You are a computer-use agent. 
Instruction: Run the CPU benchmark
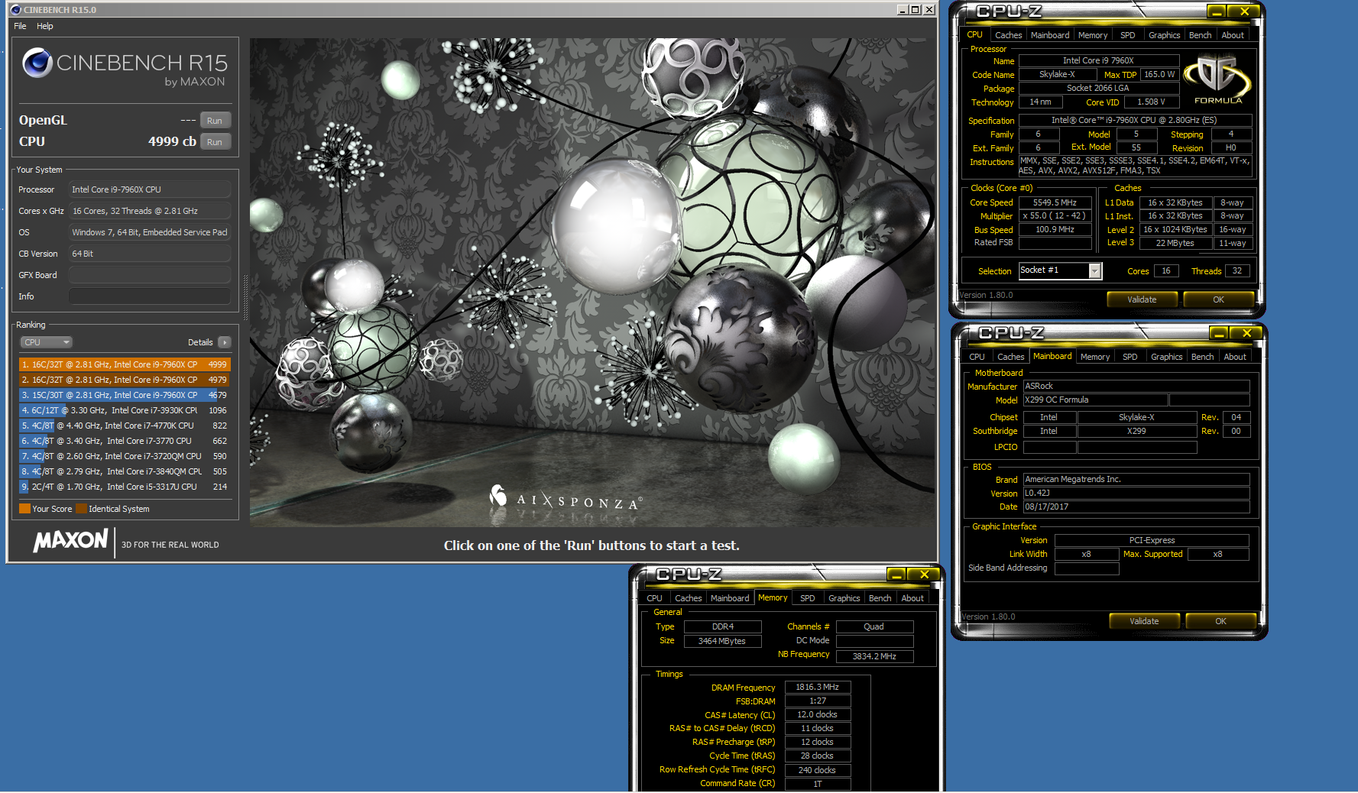tap(215, 142)
